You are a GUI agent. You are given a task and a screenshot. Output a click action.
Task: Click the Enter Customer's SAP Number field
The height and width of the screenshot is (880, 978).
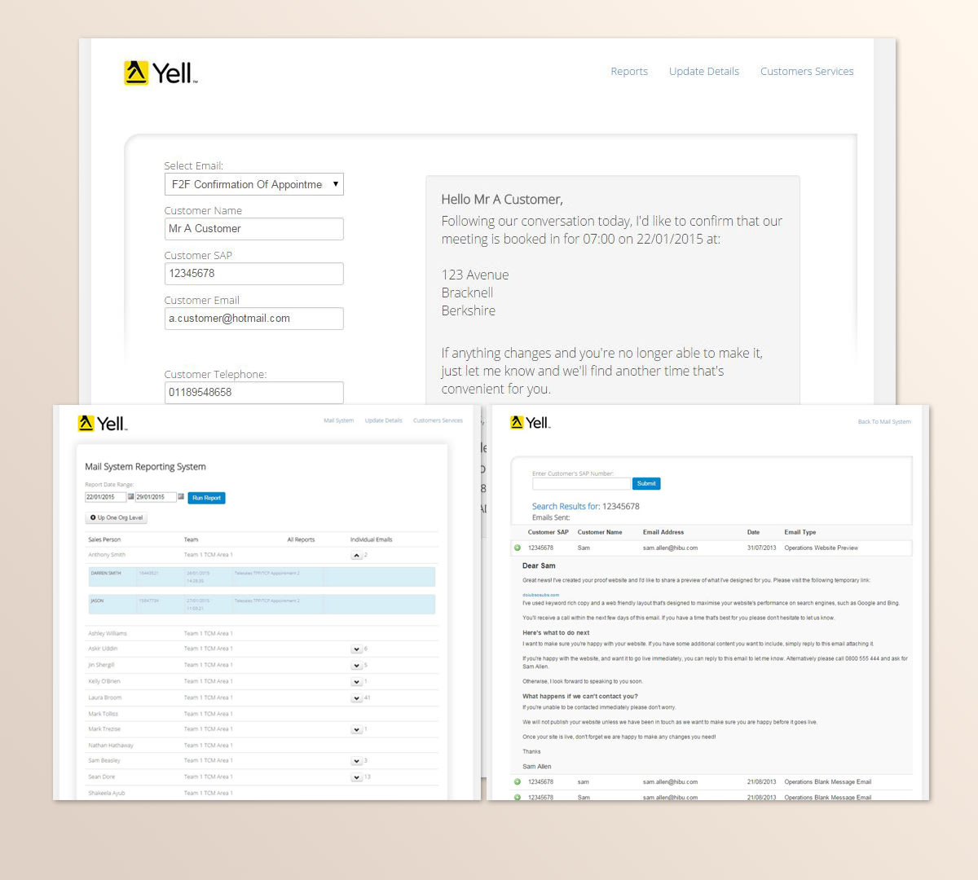click(x=581, y=484)
